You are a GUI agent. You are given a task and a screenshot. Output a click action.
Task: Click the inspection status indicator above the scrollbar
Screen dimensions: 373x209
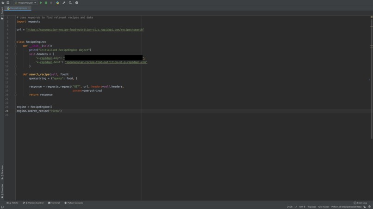point(371,17)
